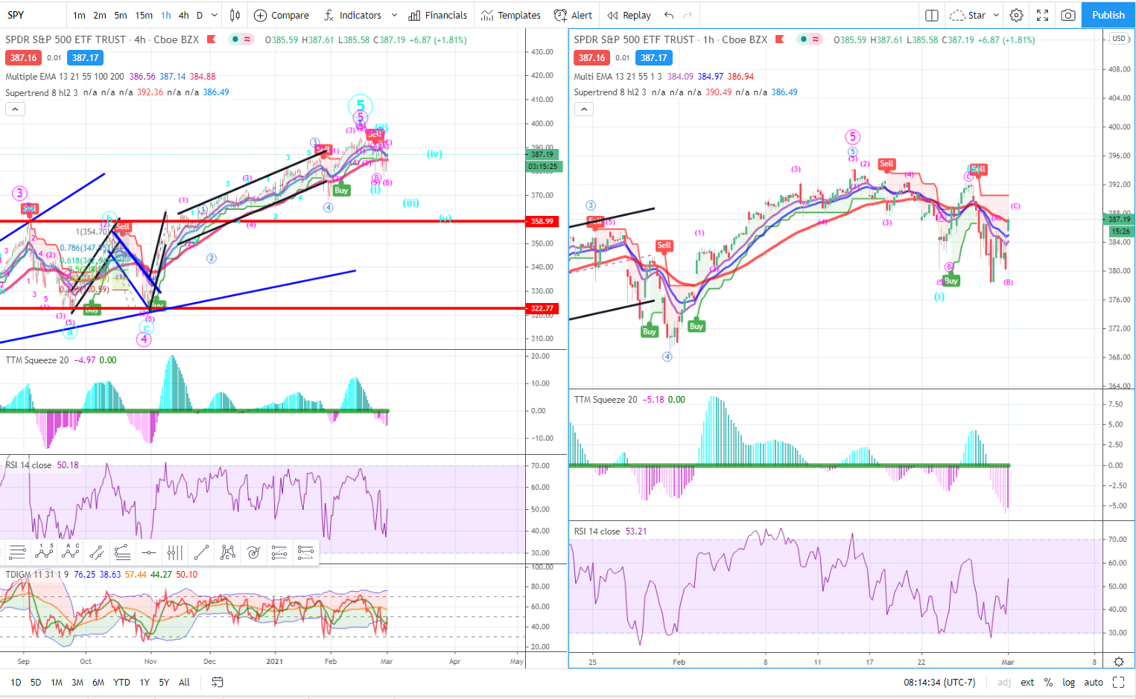Image resolution: width=1136 pixels, height=699 pixels.
Task: Click the Publish button
Action: click(x=1108, y=15)
